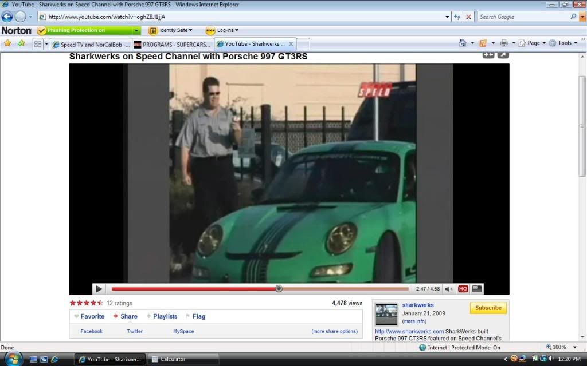587x366 pixels.
Task: Click the Switch Between Windows quick launch icon
Action: 44,359
